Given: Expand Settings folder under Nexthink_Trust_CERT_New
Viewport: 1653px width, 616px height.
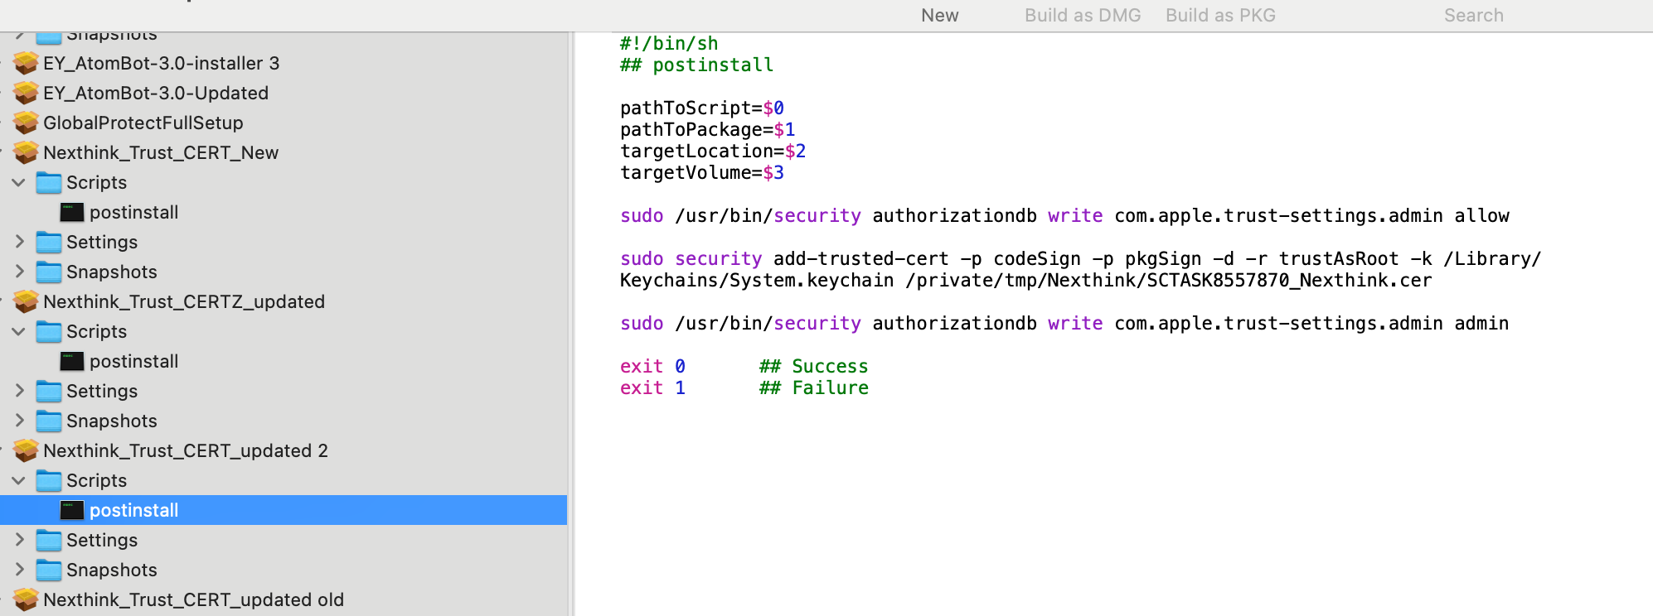Looking at the screenshot, I should 20,242.
